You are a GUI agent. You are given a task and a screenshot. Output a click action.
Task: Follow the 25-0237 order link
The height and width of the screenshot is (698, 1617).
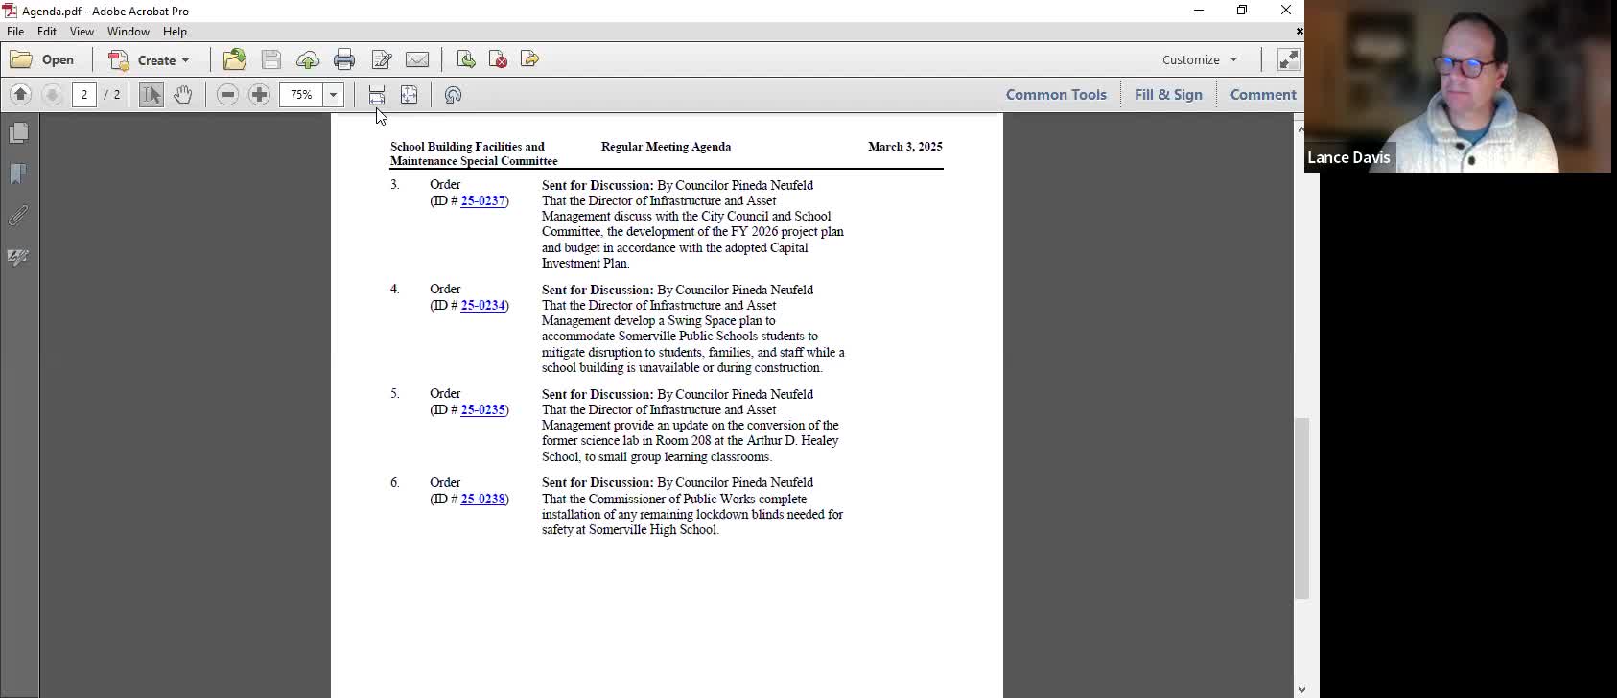click(482, 201)
